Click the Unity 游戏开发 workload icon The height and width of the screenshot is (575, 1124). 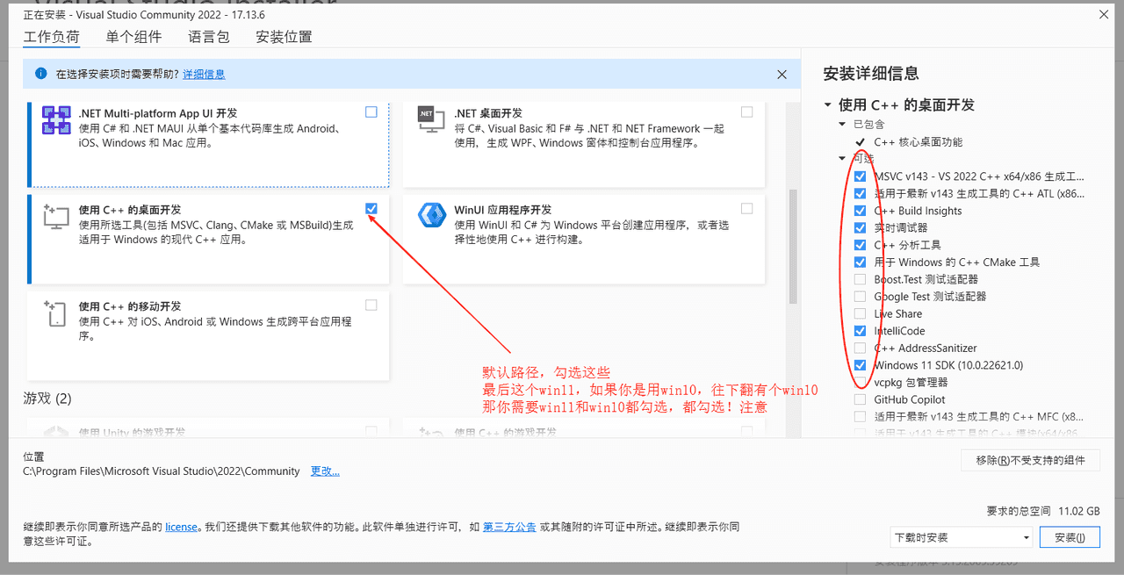(56, 432)
